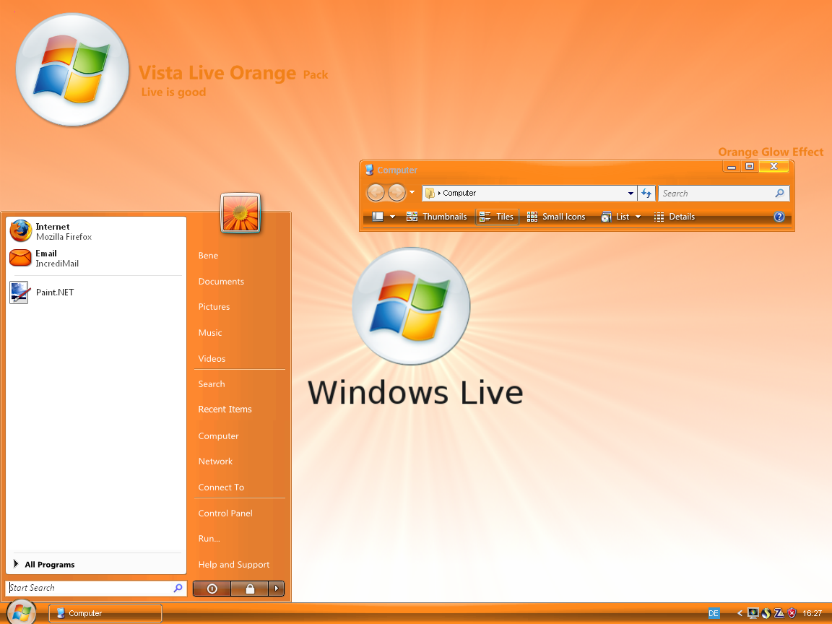832x624 pixels.
Task: Click the folder icon in address bar
Action: point(430,193)
